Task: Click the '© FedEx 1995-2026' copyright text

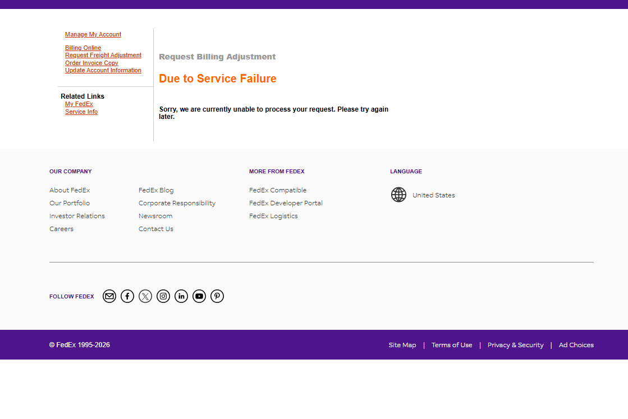Action: (x=79, y=345)
